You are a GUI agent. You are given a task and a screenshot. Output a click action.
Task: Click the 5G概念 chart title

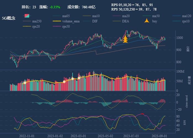tap(9, 18)
